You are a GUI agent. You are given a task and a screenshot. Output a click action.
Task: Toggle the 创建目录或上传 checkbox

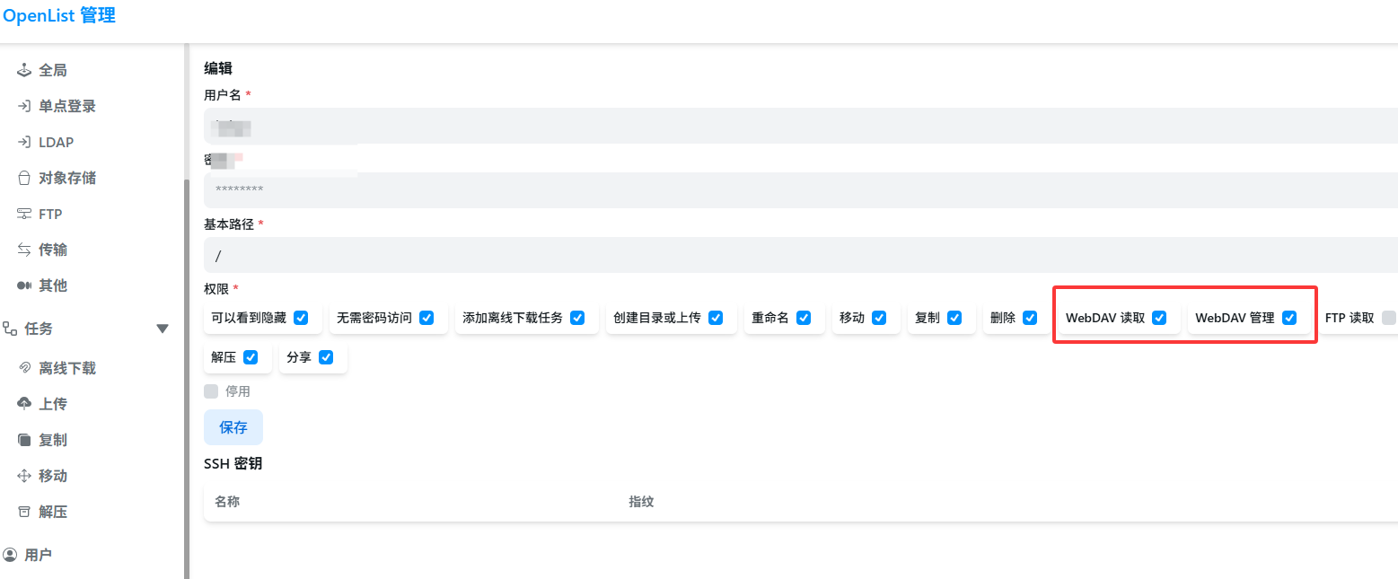716,317
